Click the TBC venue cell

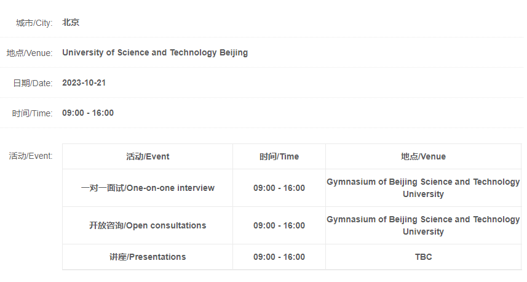point(423,257)
